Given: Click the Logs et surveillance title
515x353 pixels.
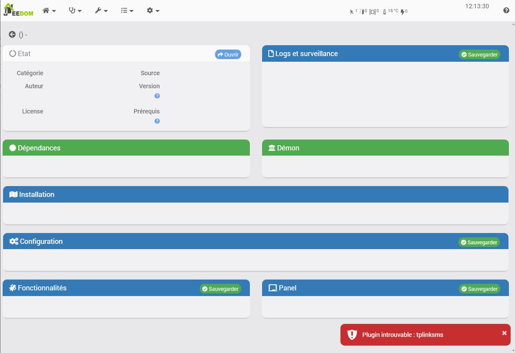Looking at the screenshot, I should [303, 53].
